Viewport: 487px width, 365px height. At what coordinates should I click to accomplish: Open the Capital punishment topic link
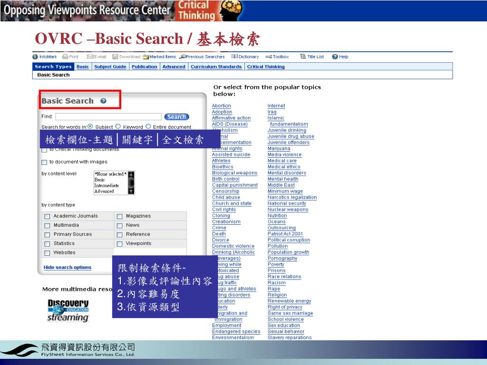coord(235,185)
